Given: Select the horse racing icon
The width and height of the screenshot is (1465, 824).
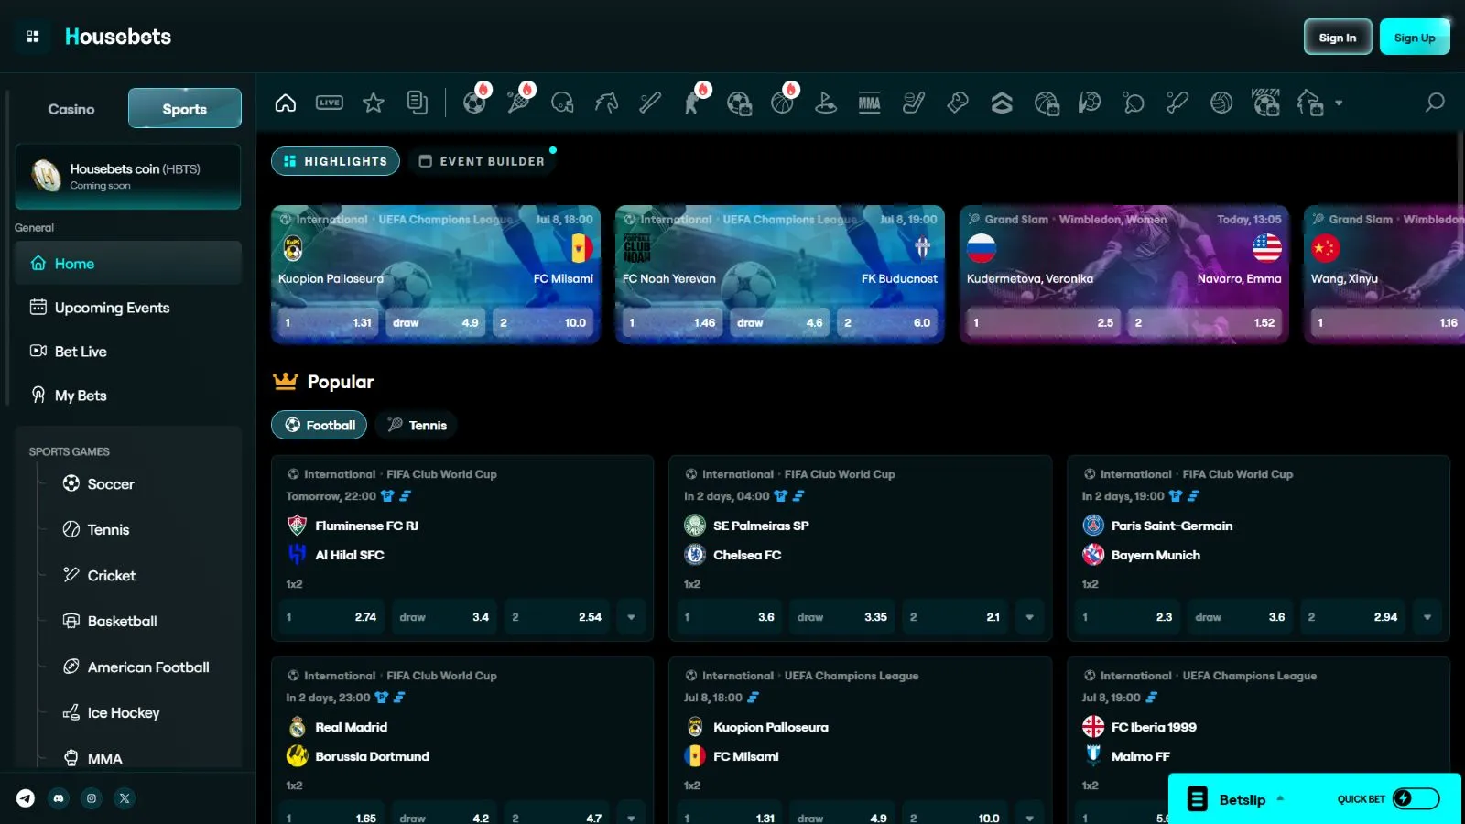Looking at the screenshot, I should click(606, 103).
